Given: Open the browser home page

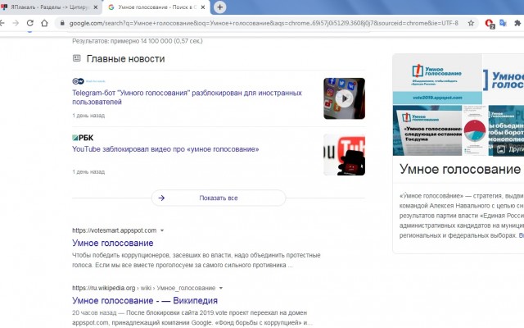Looking at the screenshot, I should [x=44, y=23].
